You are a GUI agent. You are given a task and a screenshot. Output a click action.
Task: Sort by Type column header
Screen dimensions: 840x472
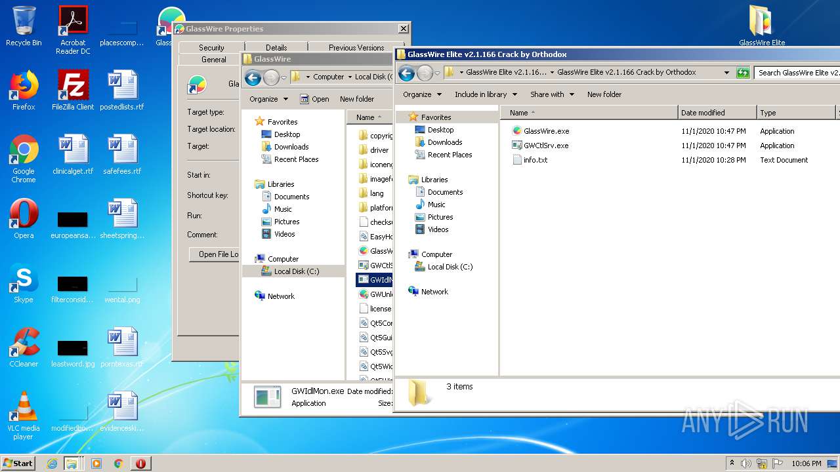[x=797, y=113]
